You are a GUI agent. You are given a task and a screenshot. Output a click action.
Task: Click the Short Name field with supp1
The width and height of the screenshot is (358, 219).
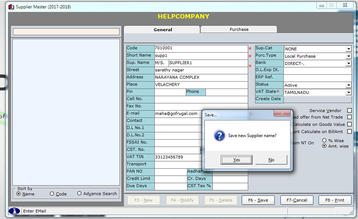(x=201, y=56)
